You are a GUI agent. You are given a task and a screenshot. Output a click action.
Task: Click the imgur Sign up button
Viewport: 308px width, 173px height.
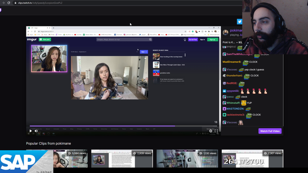[x=213, y=39]
